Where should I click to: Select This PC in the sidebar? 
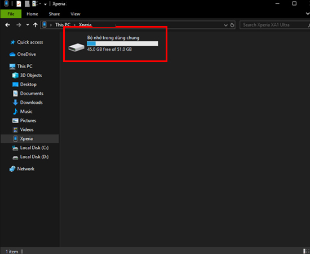[x=21, y=66]
